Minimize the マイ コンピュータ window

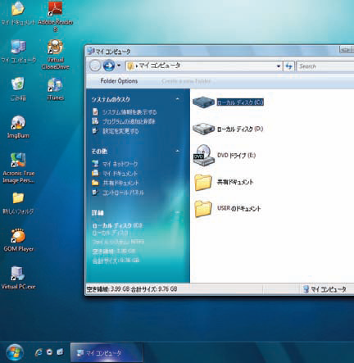pos(345,50)
